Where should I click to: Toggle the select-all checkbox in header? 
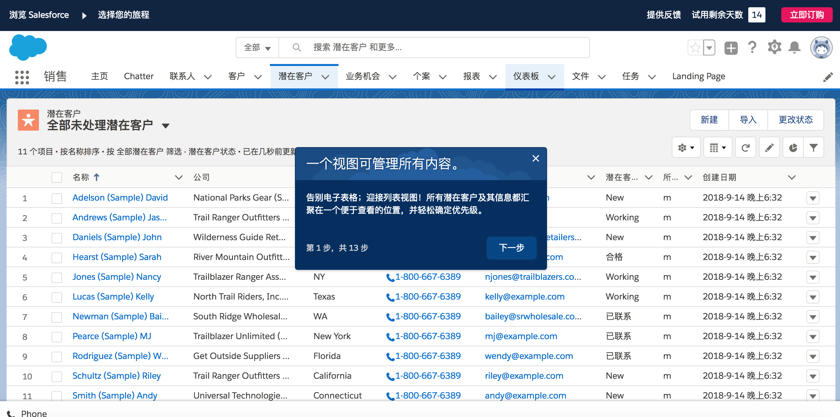(57, 177)
